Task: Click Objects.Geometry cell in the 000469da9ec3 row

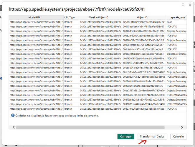Action: pyautogui.click(x=176, y=31)
